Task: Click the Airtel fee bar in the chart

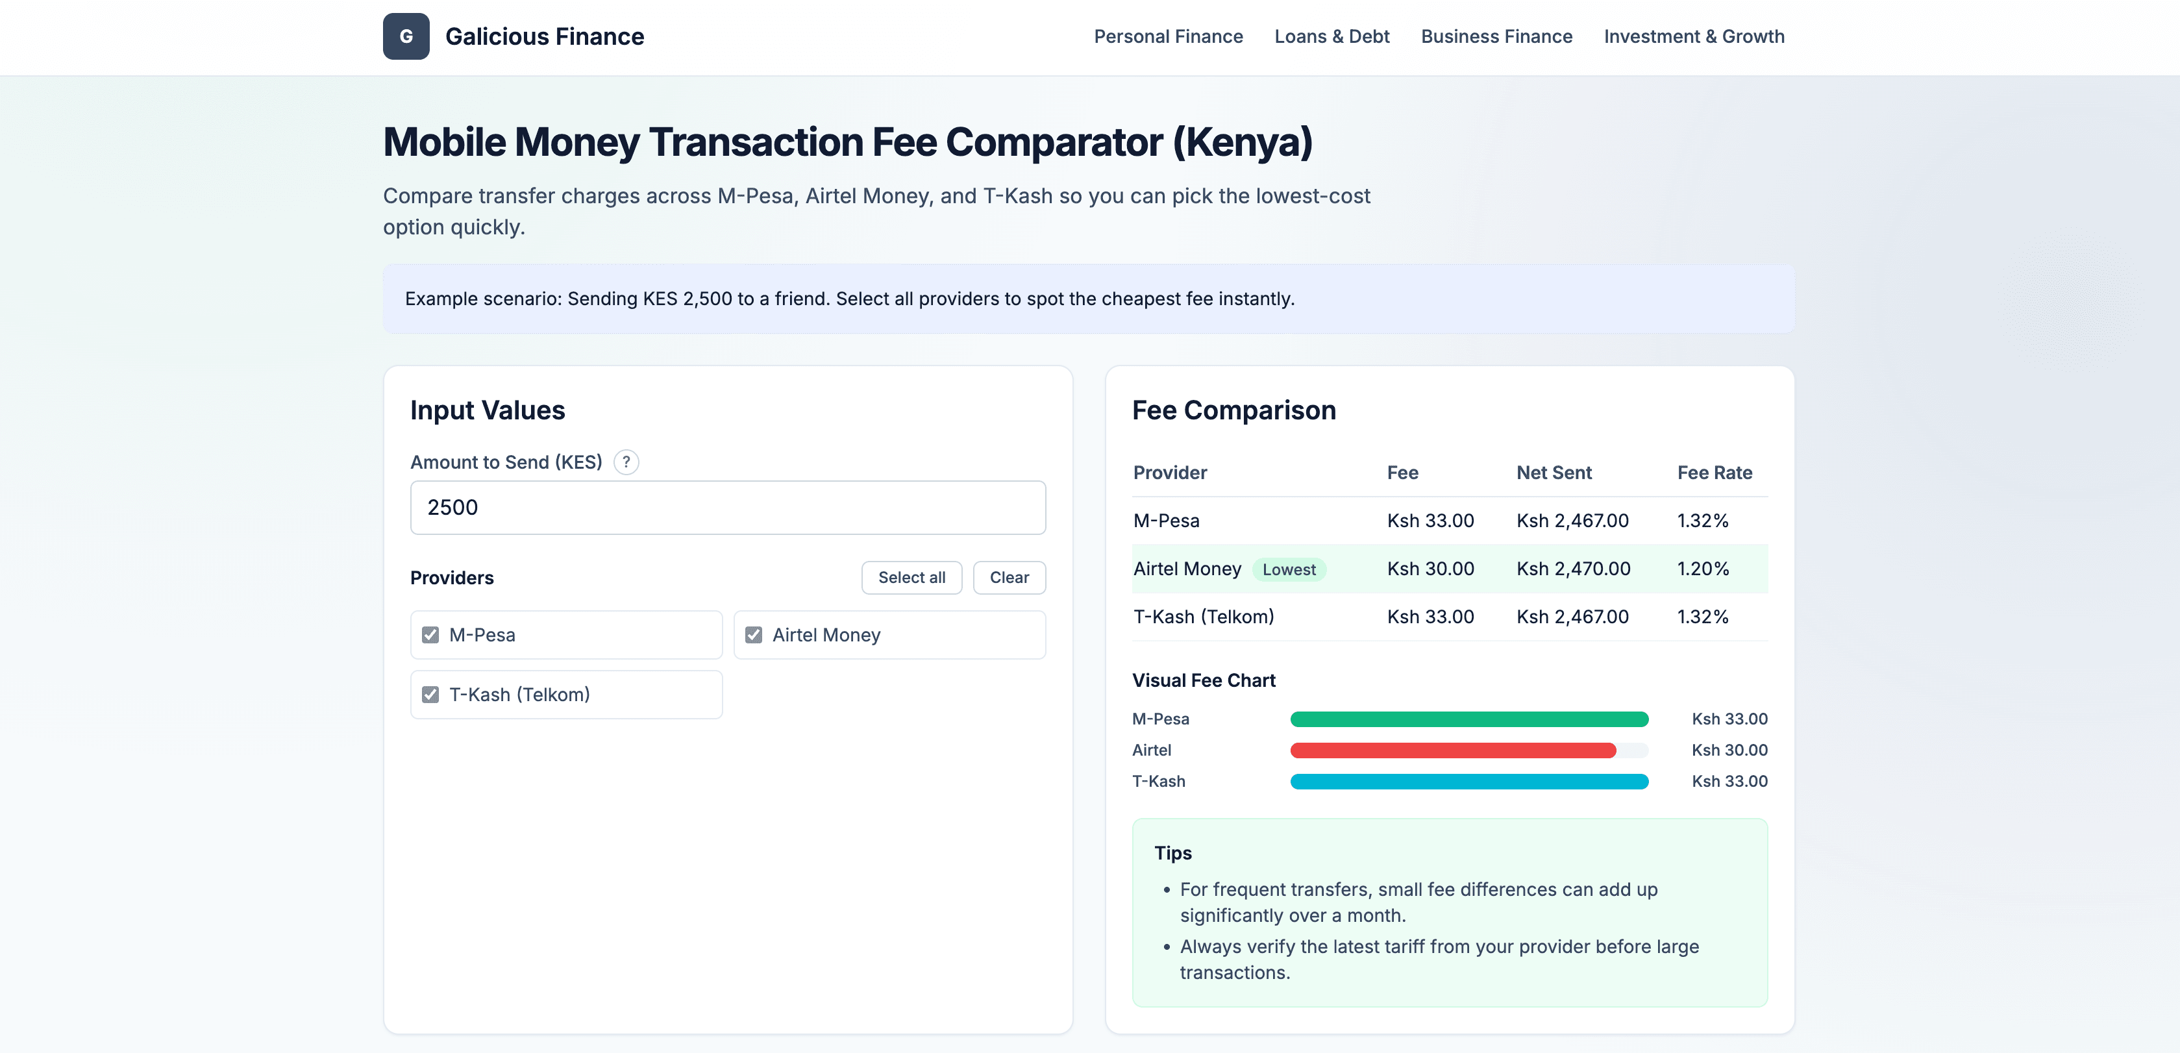Action: coord(1452,750)
